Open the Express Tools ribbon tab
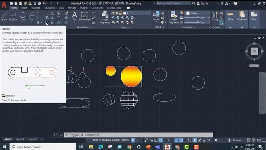The height and width of the screenshot is (150, 266). 114,8
